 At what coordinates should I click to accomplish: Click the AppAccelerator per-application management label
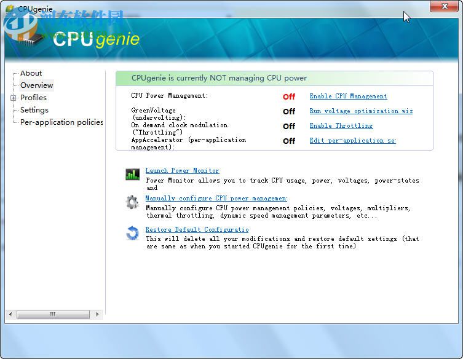188,143
